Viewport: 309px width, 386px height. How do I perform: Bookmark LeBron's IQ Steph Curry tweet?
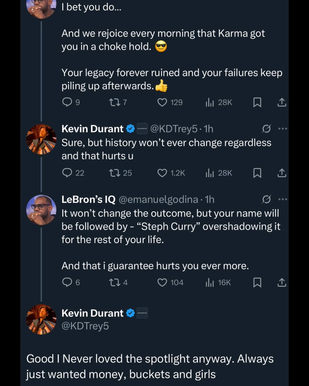(257, 282)
